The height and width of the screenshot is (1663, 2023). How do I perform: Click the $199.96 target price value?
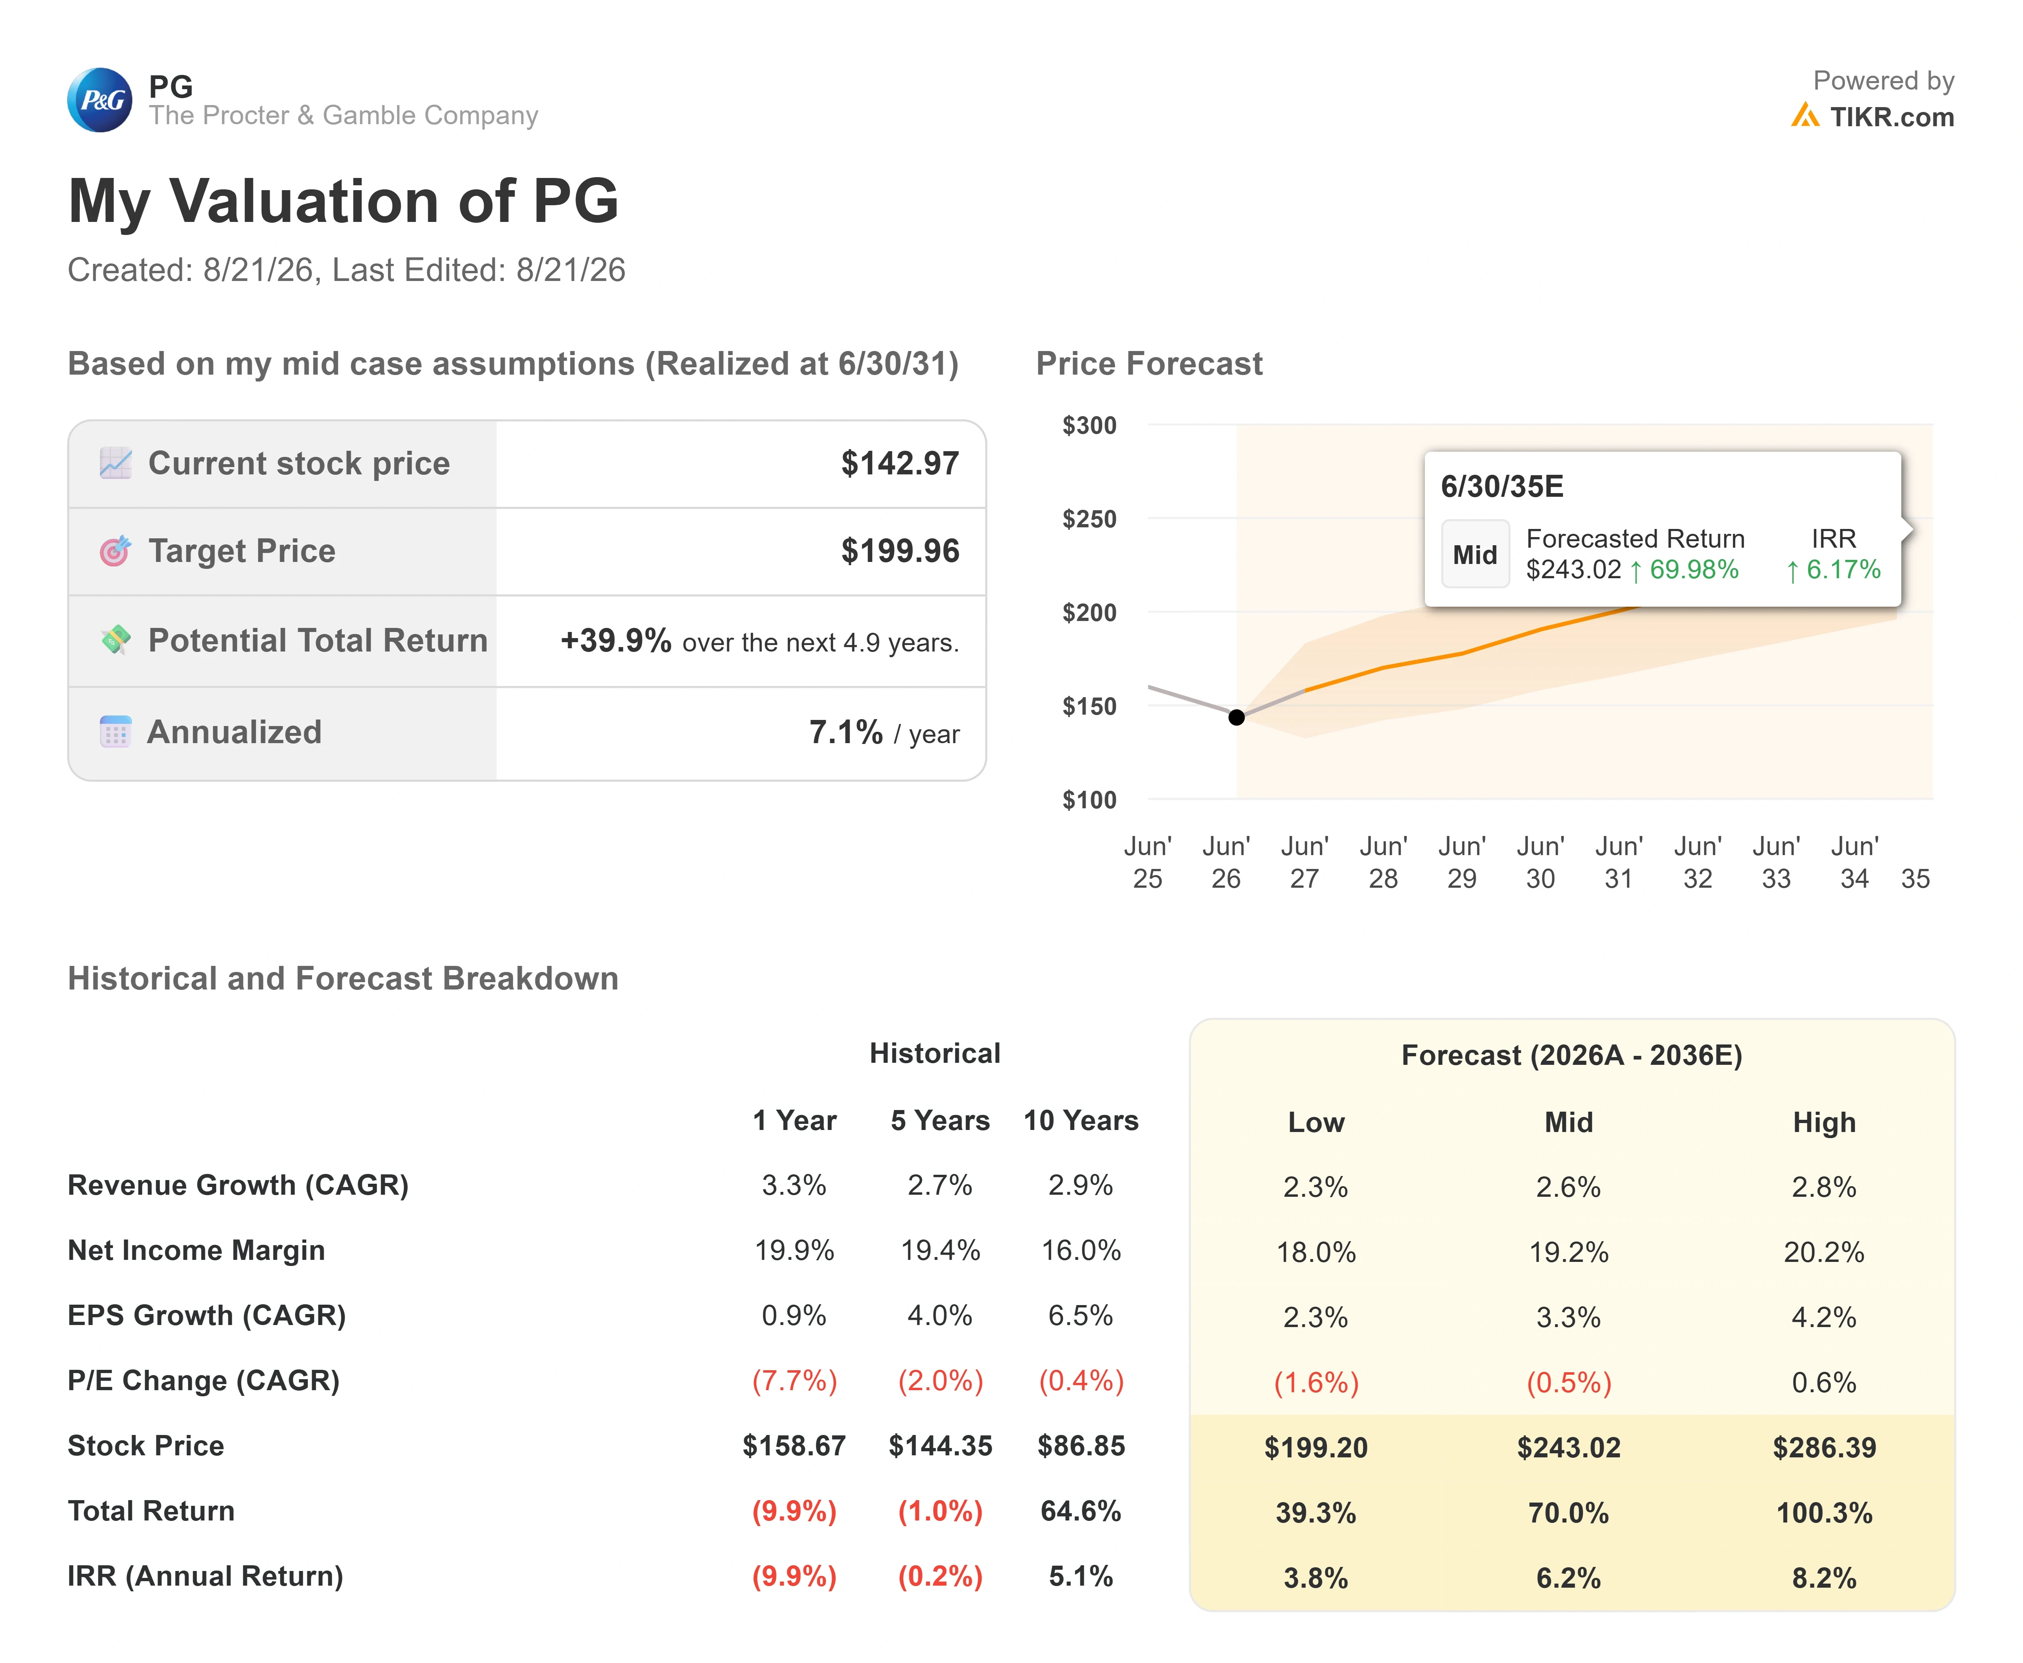pos(900,551)
